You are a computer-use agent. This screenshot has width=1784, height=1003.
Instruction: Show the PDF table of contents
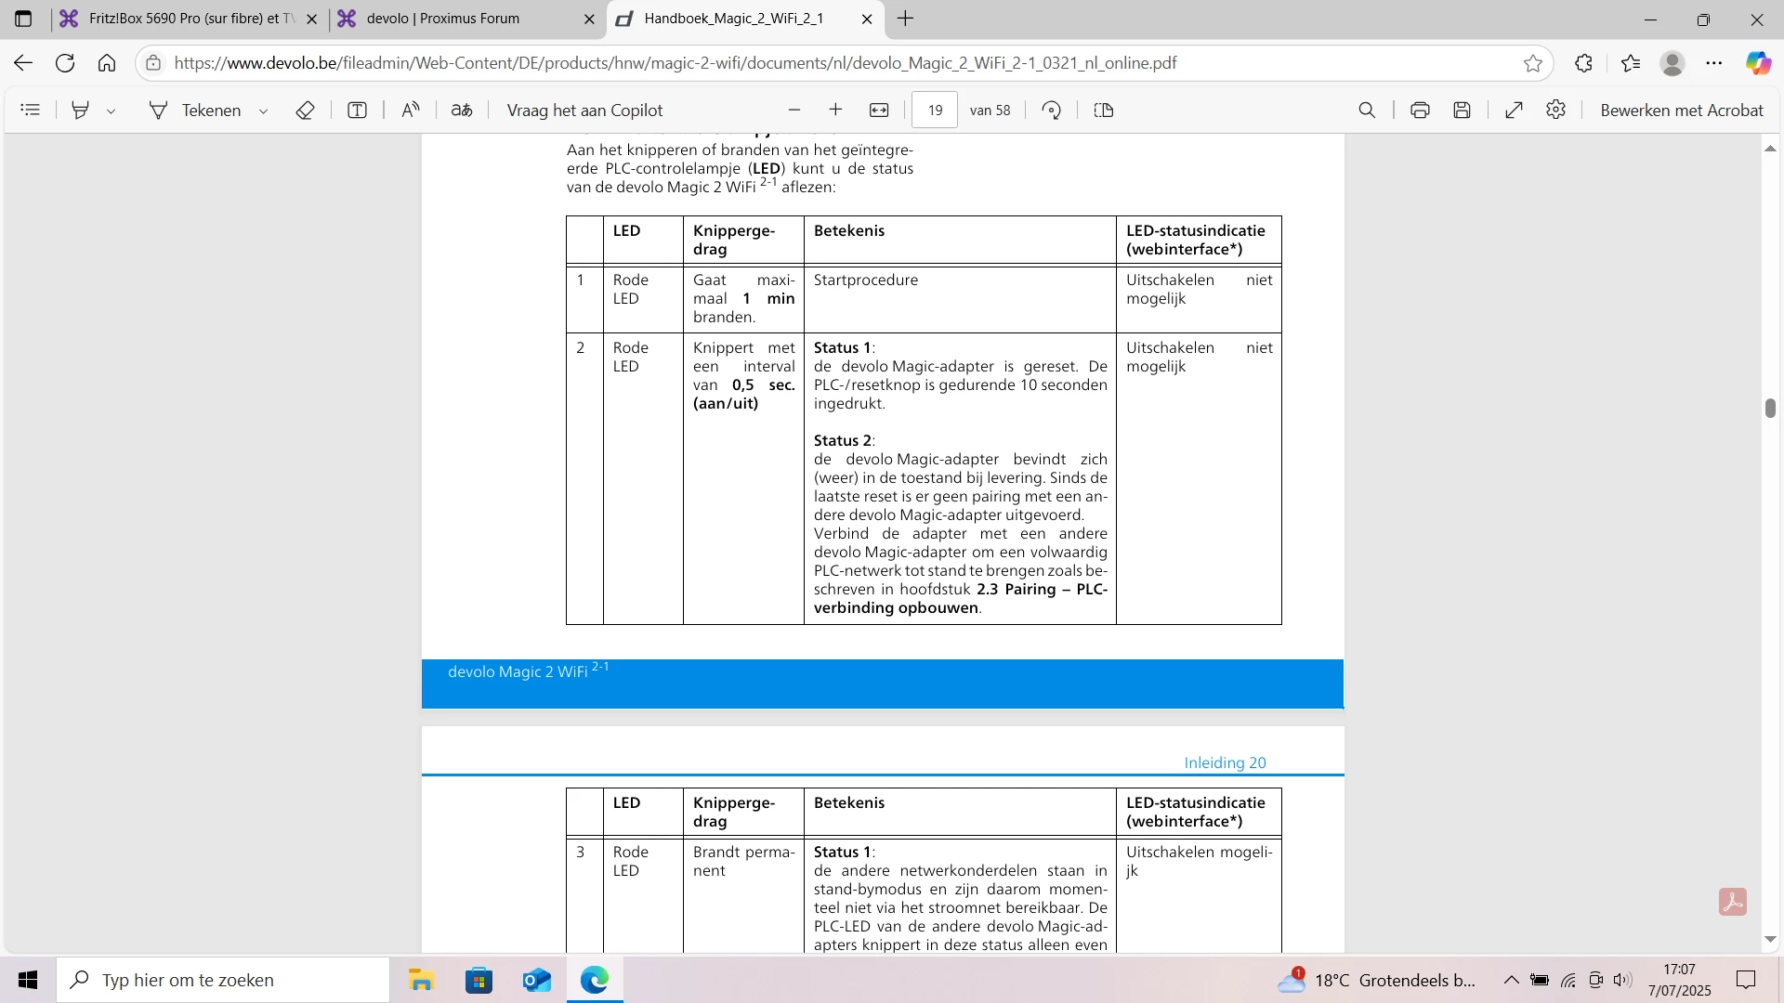point(31,110)
